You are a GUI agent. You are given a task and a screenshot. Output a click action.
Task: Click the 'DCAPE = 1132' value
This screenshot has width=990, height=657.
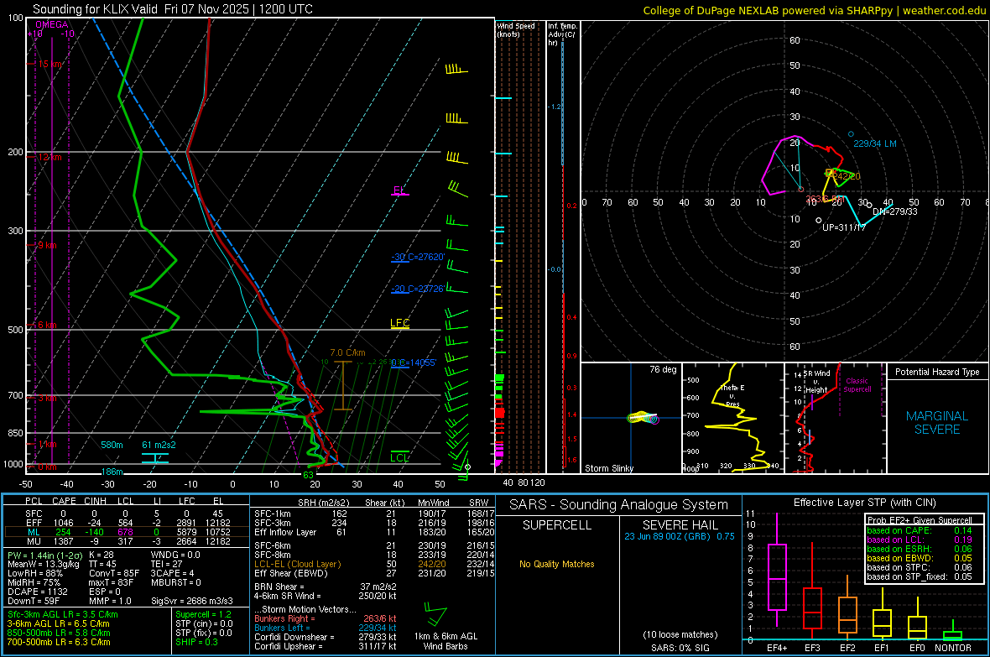tap(37, 592)
